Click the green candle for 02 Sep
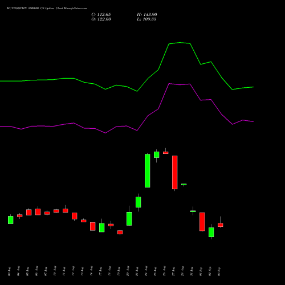This screenshot has width=285, height=285. 211,232
